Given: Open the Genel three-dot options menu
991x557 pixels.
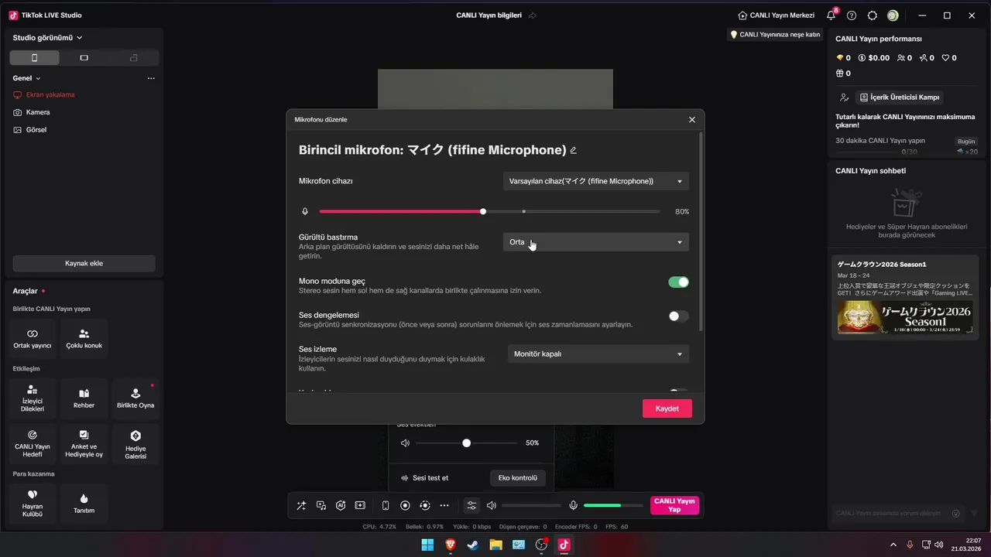Looking at the screenshot, I should click(151, 78).
